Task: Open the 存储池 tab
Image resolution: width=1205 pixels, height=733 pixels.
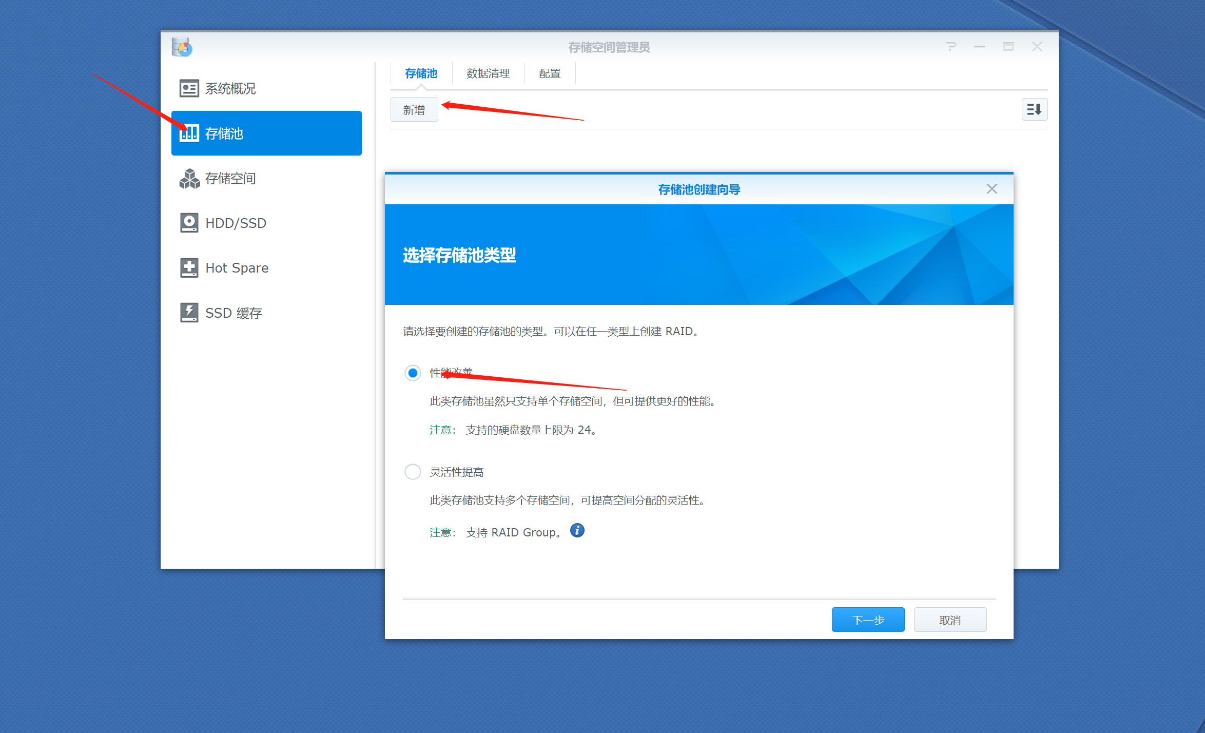Action: (421, 73)
